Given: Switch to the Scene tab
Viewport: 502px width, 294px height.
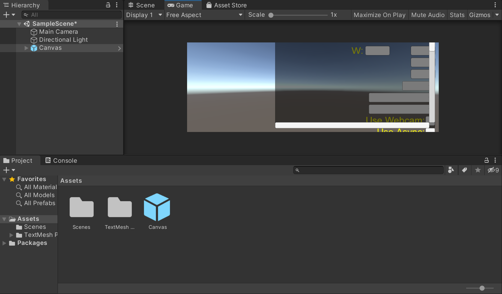Looking at the screenshot, I should pyautogui.click(x=142, y=5).
